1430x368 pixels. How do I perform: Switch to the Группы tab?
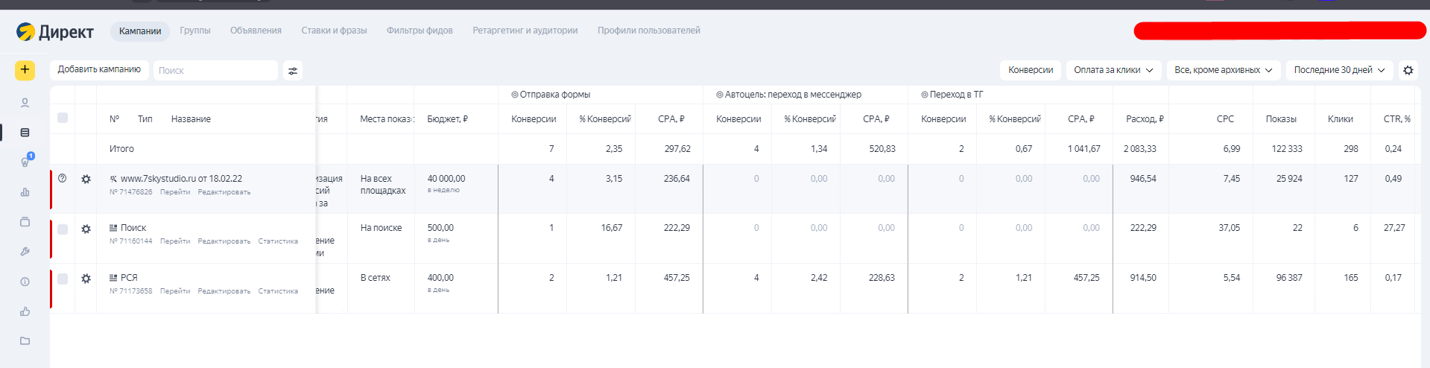tap(195, 31)
